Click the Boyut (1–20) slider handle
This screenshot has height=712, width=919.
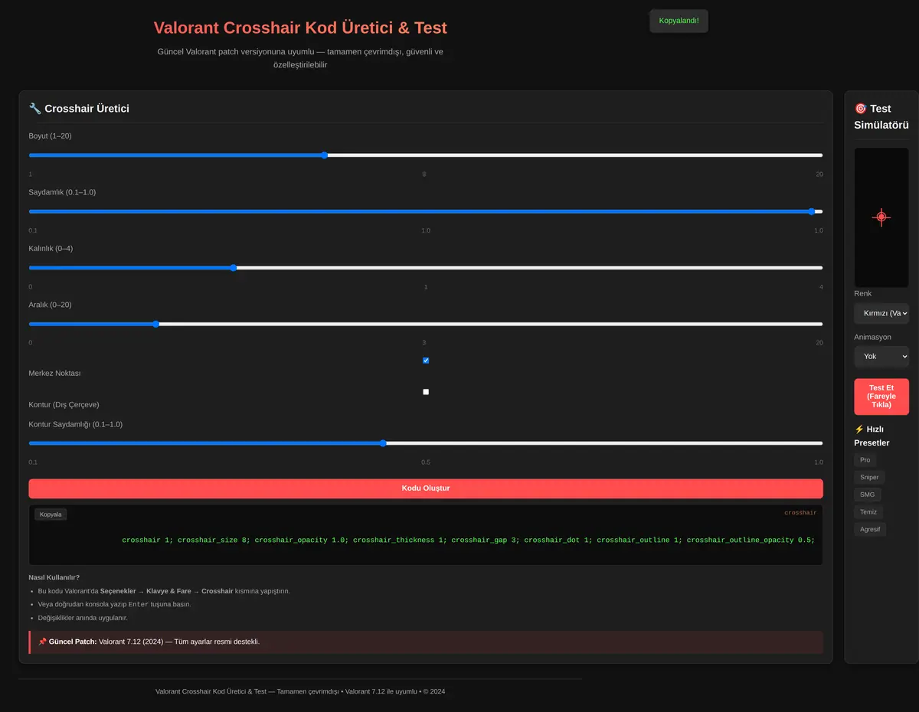pos(324,155)
